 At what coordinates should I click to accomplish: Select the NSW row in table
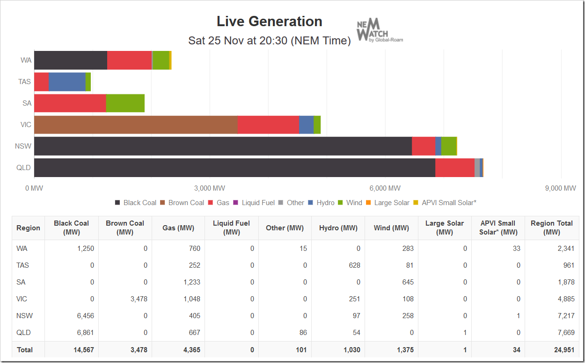coord(295,316)
